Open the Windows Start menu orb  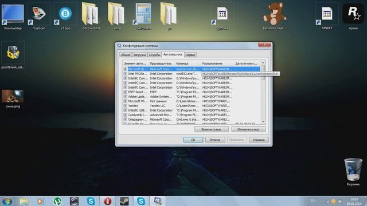[7, 201]
